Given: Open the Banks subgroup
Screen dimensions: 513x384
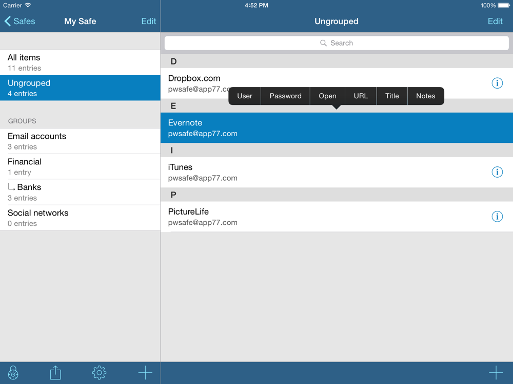Looking at the screenshot, I should click(x=80, y=192).
